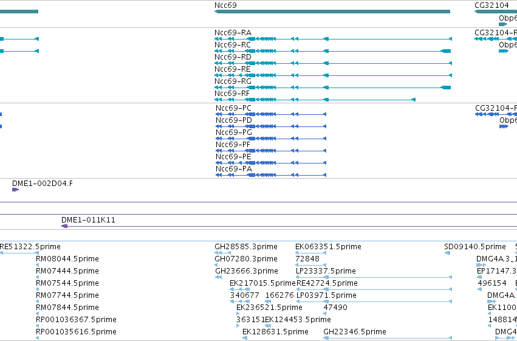Image resolution: width=517 pixels, height=341 pixels.
Task: Open EST LP23337.5prime
Action: [326, 272]
